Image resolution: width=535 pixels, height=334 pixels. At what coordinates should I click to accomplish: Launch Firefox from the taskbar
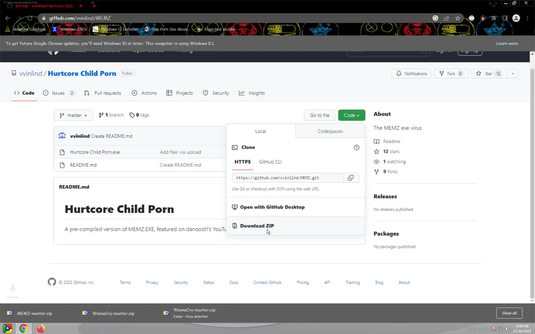41,329
